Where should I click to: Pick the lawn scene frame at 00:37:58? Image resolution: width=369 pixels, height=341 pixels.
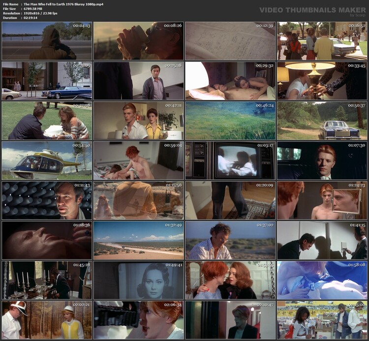point(47,121)
